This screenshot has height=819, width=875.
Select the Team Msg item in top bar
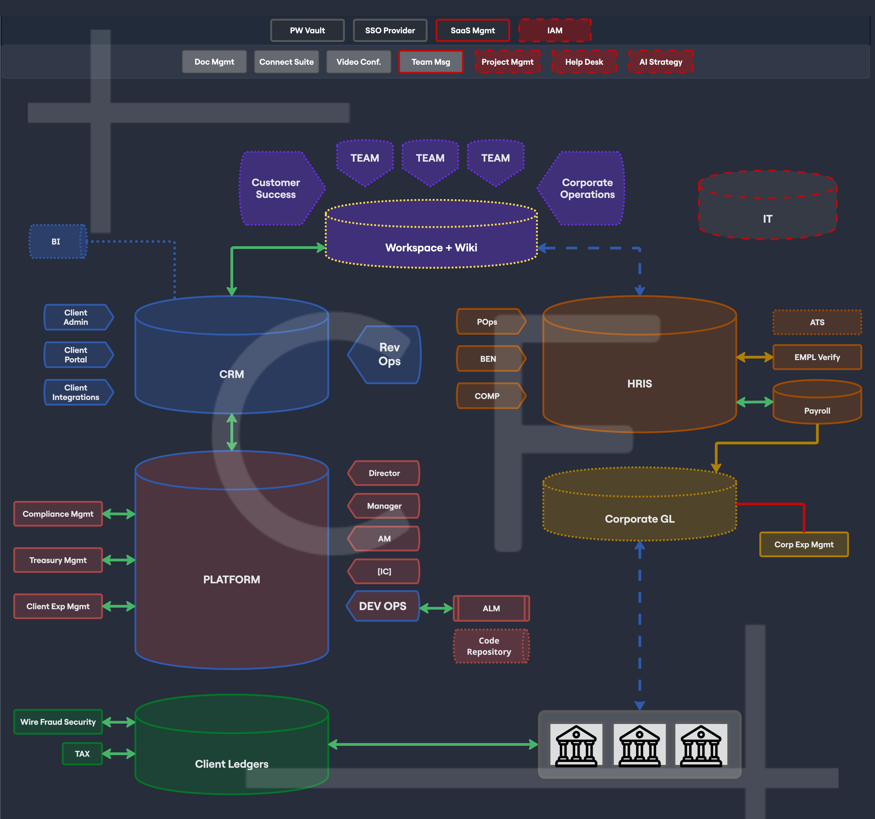(430, 62)
